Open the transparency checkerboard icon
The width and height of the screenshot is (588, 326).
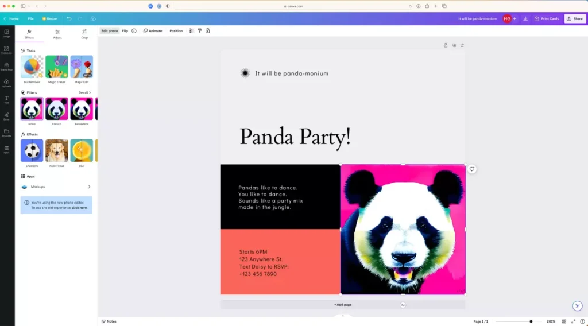(192, 31)
